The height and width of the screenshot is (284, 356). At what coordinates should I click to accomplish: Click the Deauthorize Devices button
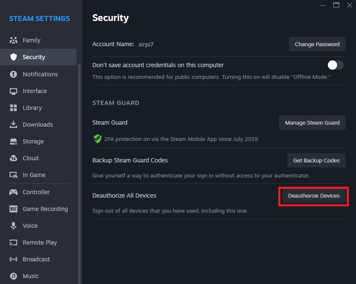(x=314, y=196)
